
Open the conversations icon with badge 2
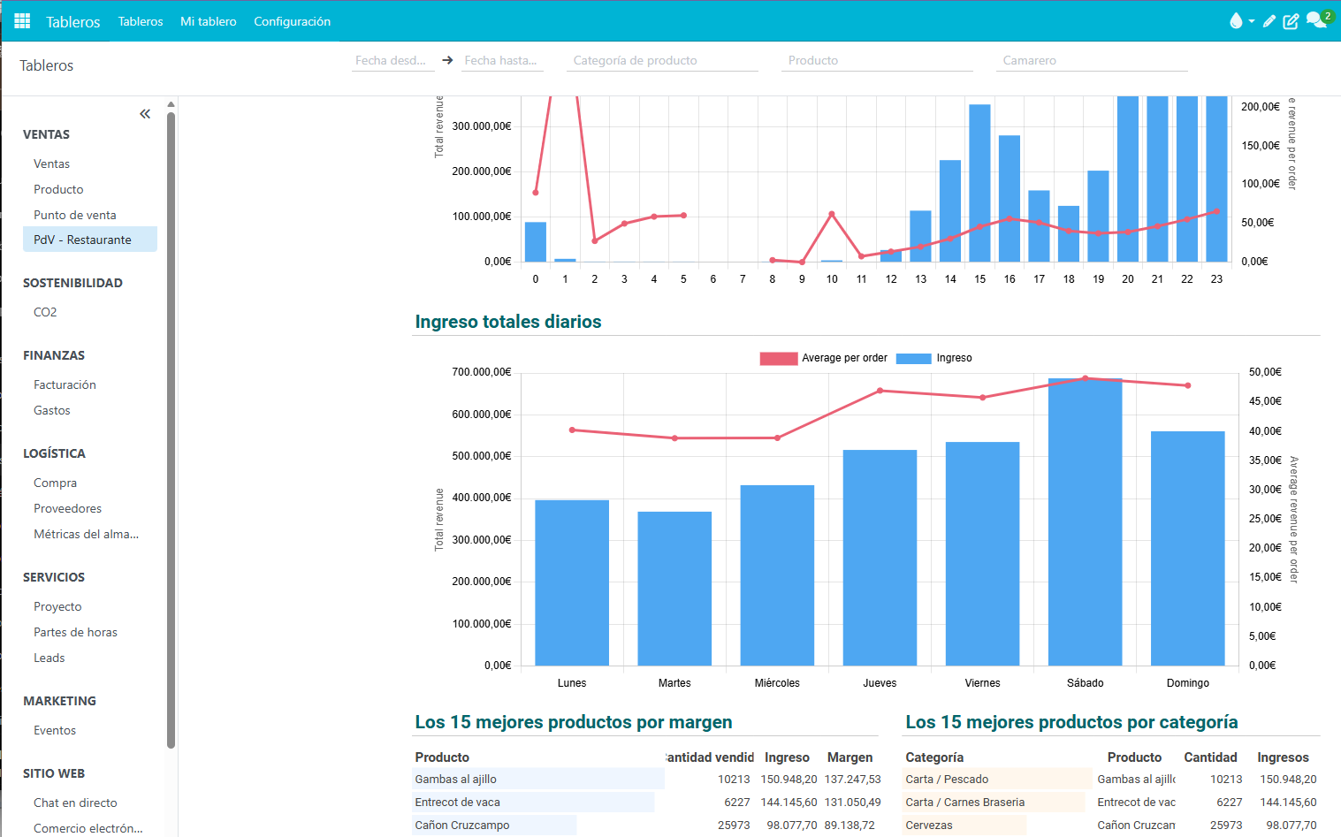tap(1317, 20)
